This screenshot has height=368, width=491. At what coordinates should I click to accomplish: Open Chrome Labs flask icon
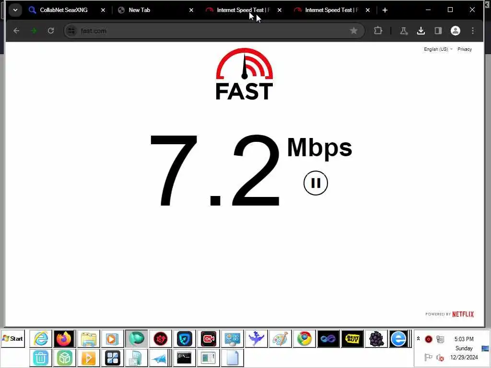click(x=404, y=31)
